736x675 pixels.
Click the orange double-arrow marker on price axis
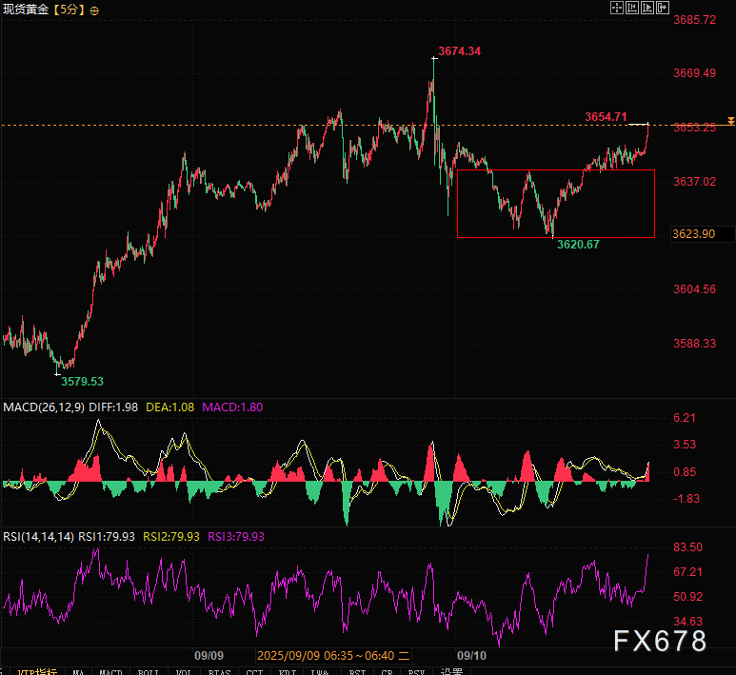point(729,121)
